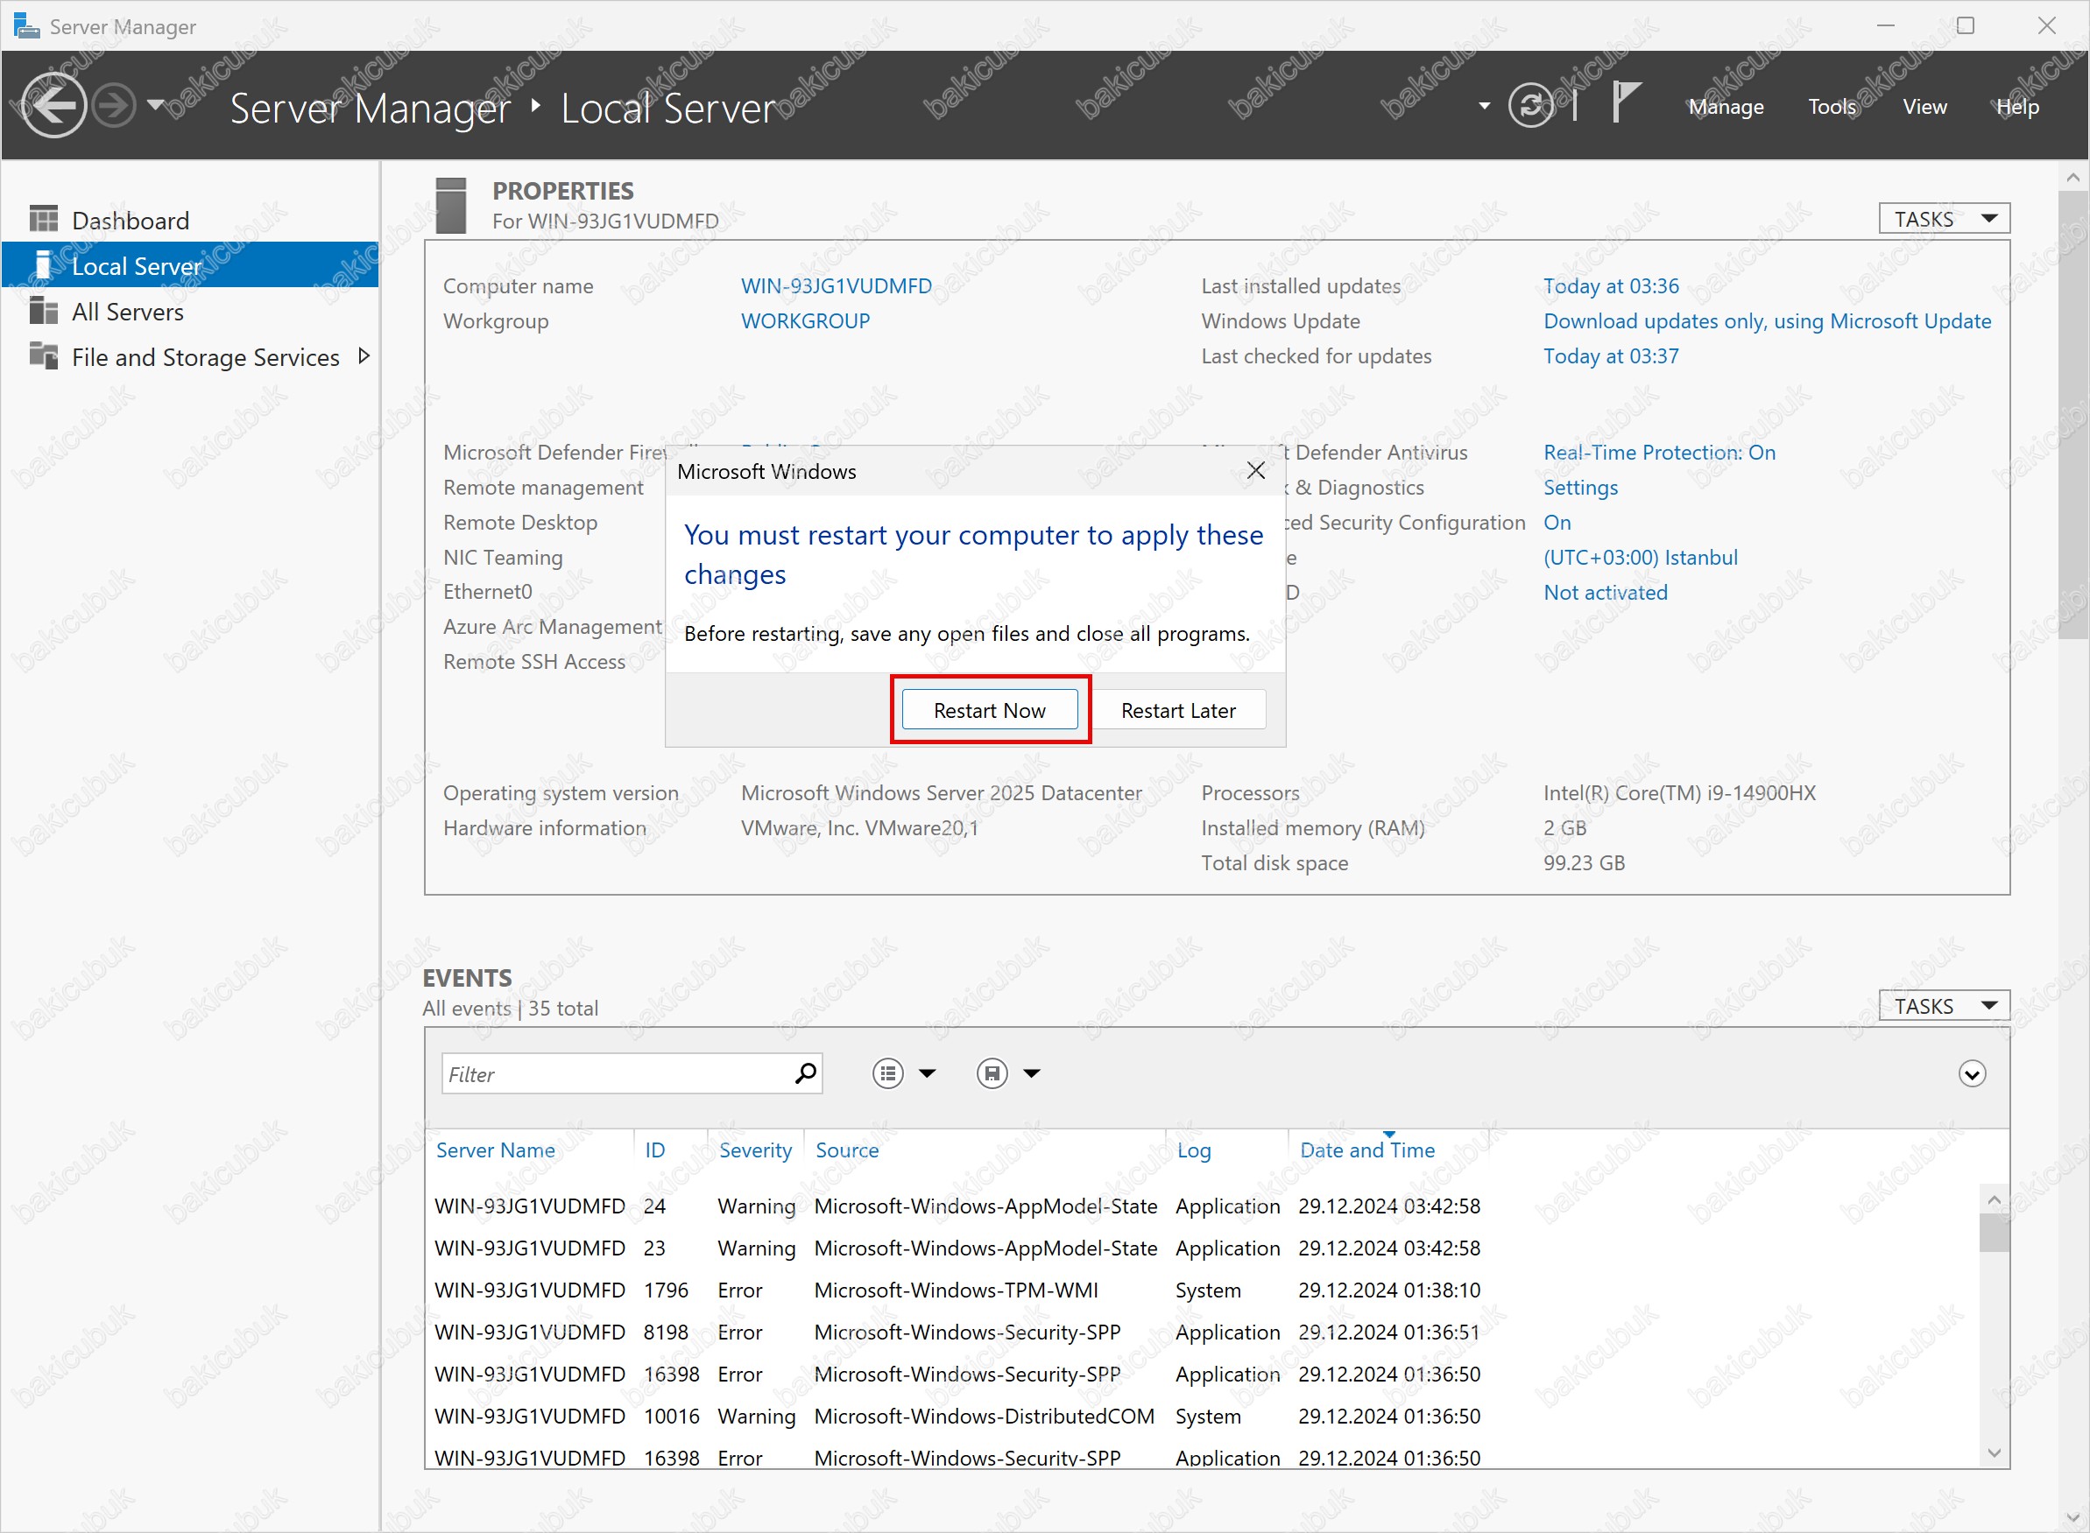
Task: Open the Notifications flag icon
Action: (x=1626, y=102)
